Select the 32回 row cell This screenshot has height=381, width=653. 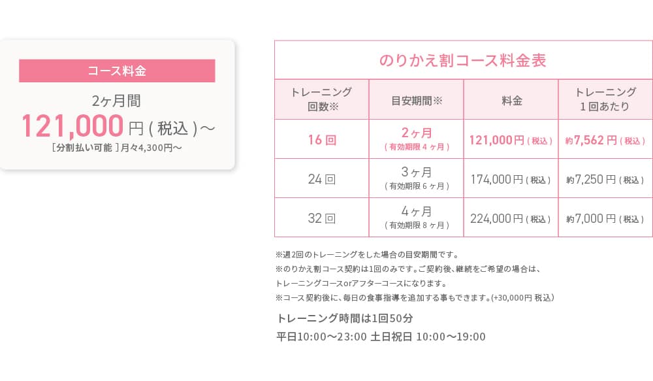point(321,218)
